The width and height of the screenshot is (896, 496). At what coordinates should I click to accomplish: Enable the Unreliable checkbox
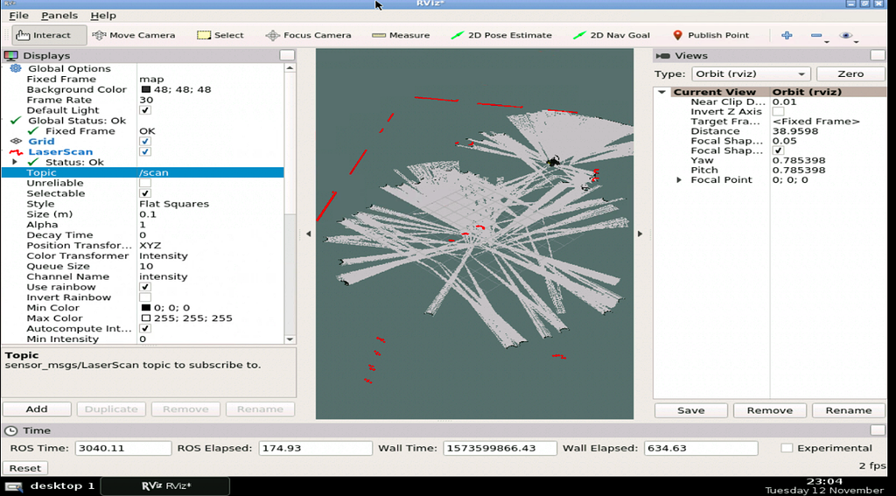click(x=145, y=183)
